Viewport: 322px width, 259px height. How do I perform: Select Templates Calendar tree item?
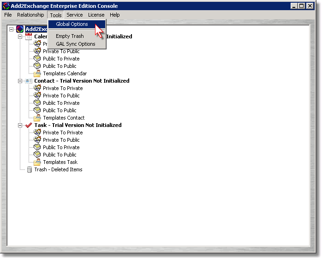pos(65,73)
